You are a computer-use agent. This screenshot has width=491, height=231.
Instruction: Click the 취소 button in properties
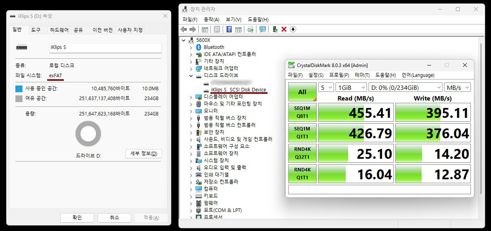click(x=114, y=218)
